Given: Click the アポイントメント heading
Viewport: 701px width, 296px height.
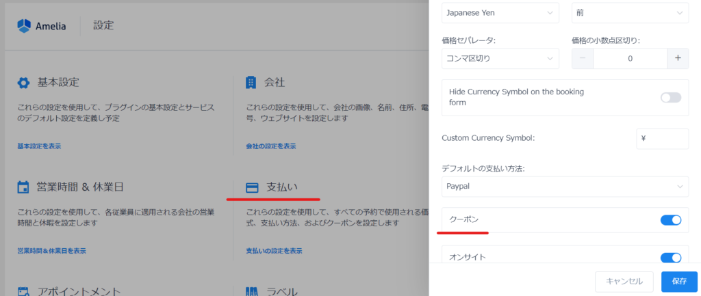Looking at the screenshot, I should 79,291.
